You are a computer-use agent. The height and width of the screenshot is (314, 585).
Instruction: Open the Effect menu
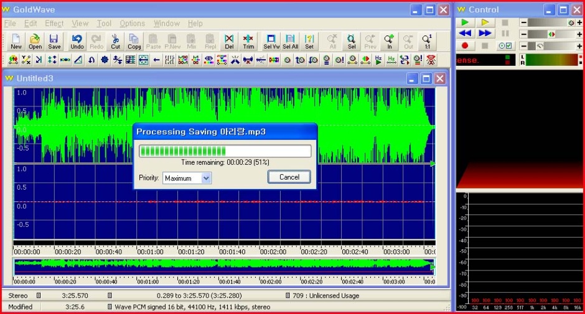point(54,23)
